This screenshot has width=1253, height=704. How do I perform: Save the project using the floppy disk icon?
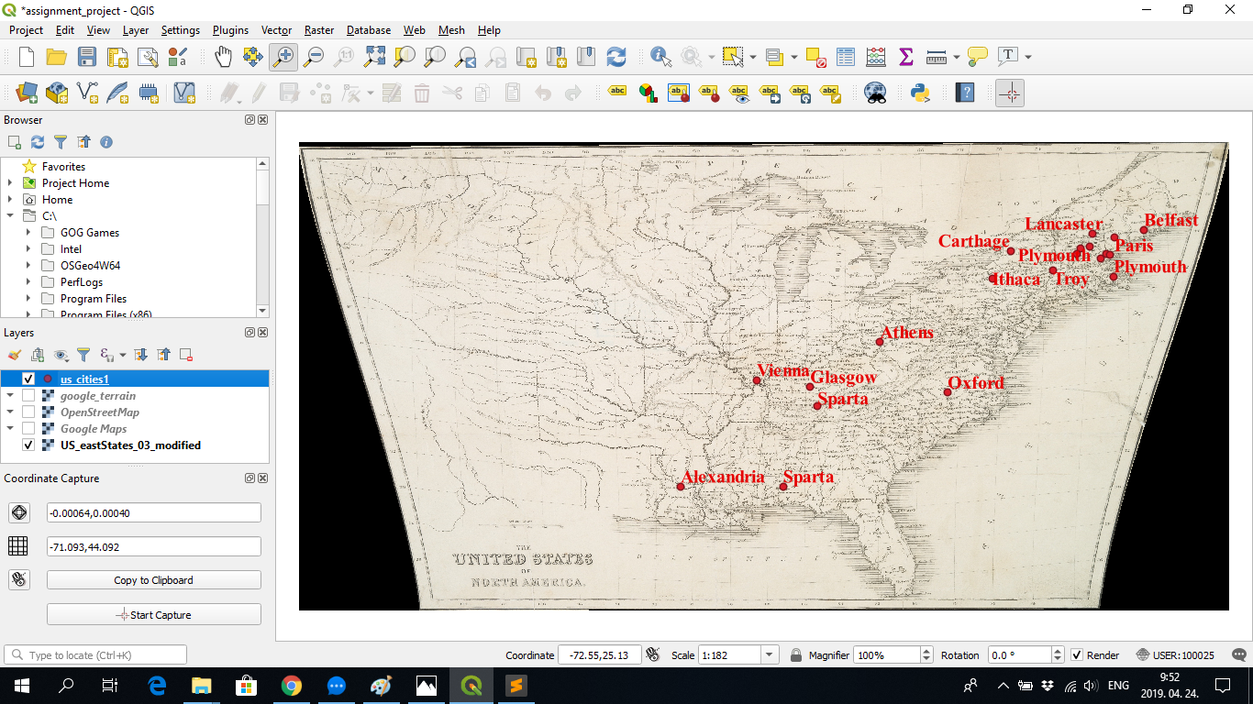[x=87, y=57]
